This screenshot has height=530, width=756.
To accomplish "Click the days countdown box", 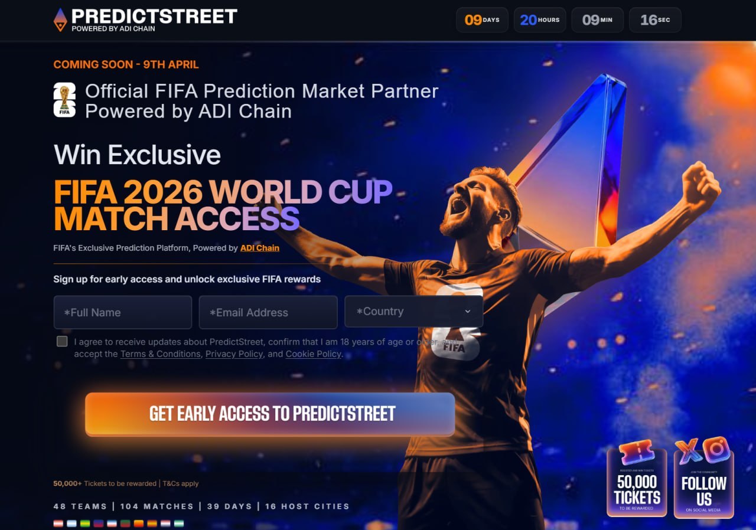I will coord(482,19).
